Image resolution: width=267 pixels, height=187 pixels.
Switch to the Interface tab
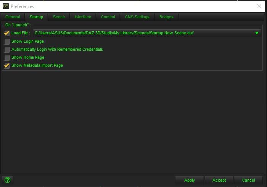(x=83, y=17)
